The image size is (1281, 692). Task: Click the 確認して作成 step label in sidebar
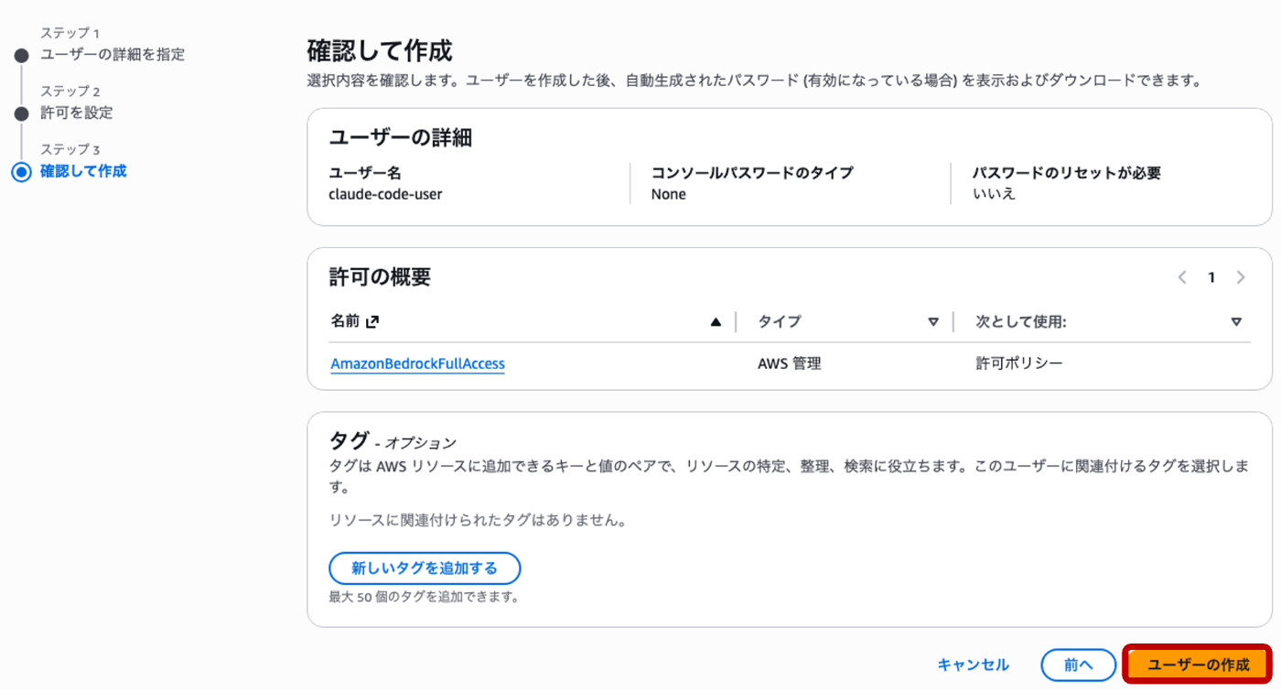click(83, 171)
